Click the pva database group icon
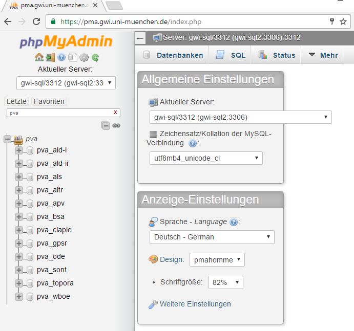Image resolution: width=354 pixels, height=331 pixels. [x=18, y=140]
